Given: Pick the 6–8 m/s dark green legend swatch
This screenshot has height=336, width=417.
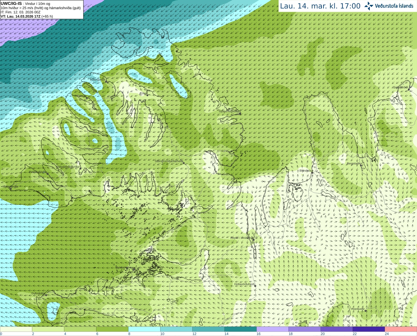Looking at the screenshot, I should point(112,329).
